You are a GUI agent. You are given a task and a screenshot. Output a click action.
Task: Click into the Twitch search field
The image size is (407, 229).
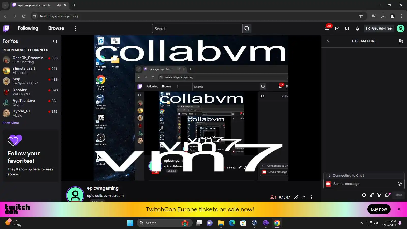pos(197,28)
